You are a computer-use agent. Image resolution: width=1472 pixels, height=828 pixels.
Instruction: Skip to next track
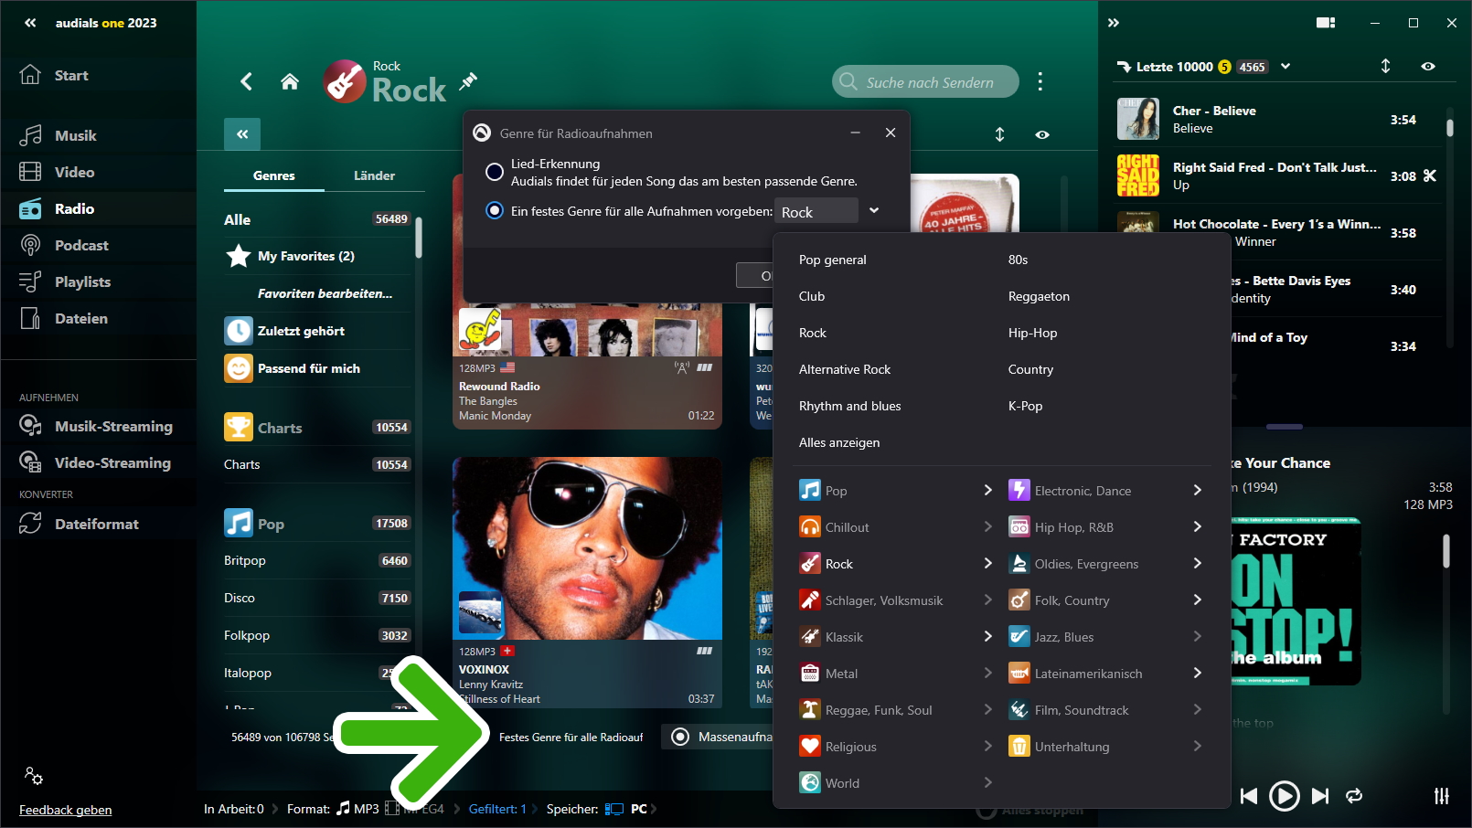tap(1320, 796)
